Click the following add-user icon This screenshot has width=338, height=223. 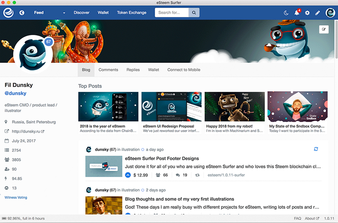tap(7, 169)
